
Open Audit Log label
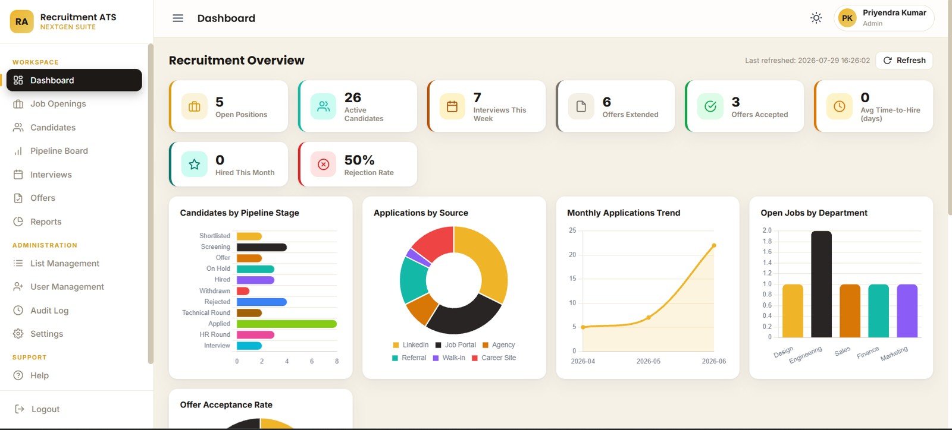[x=49, y=310]
